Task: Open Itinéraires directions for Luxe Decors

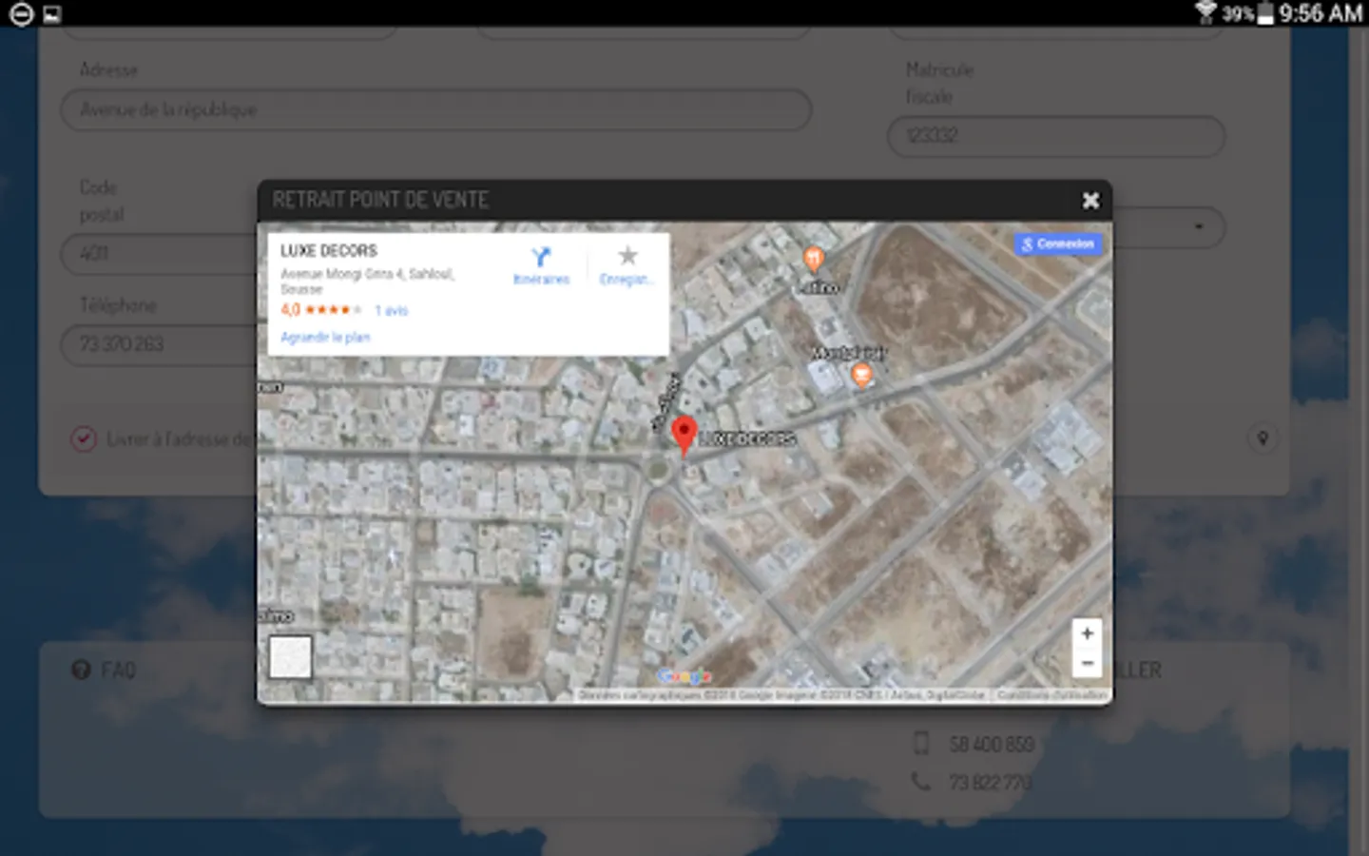Action: 541,265
